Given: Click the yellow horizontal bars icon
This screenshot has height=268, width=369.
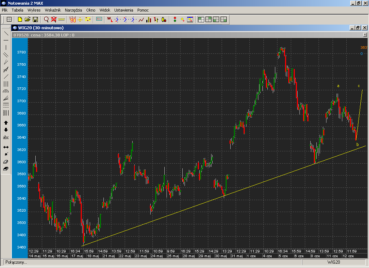Looking at the screenshot, I should [x=88, y=20].
